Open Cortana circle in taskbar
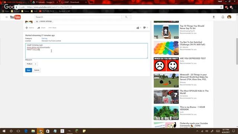 point(11,131)
